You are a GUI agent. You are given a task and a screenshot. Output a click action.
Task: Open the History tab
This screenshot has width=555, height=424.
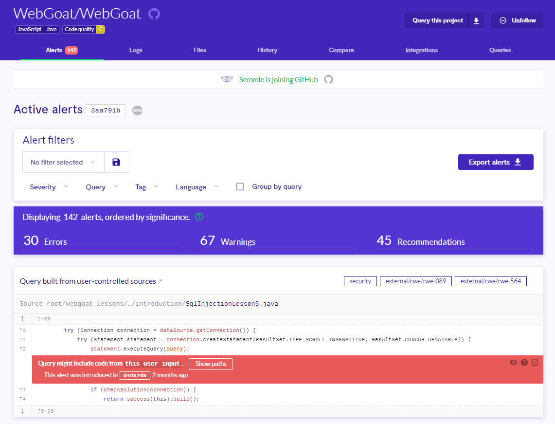267,50
